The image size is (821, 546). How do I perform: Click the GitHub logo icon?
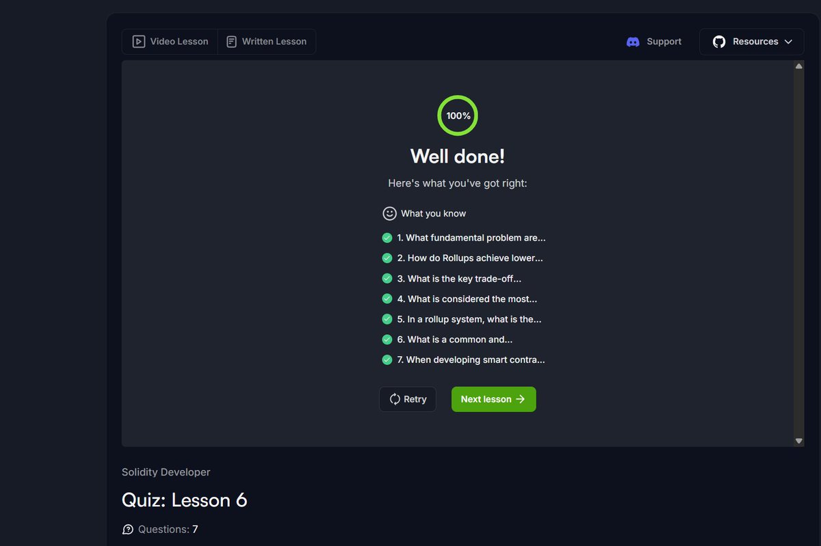[719, 42]
